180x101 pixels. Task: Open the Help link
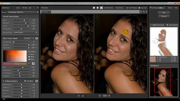(176, 8)
